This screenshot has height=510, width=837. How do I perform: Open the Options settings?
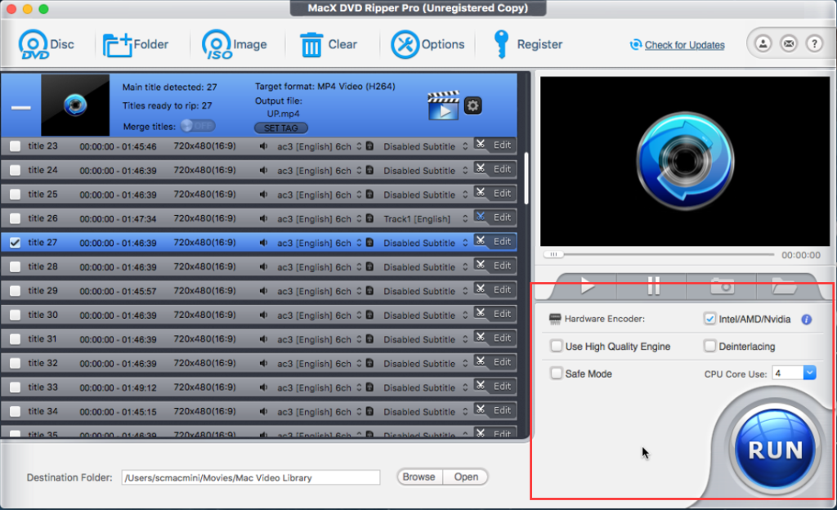coord(427,44)
